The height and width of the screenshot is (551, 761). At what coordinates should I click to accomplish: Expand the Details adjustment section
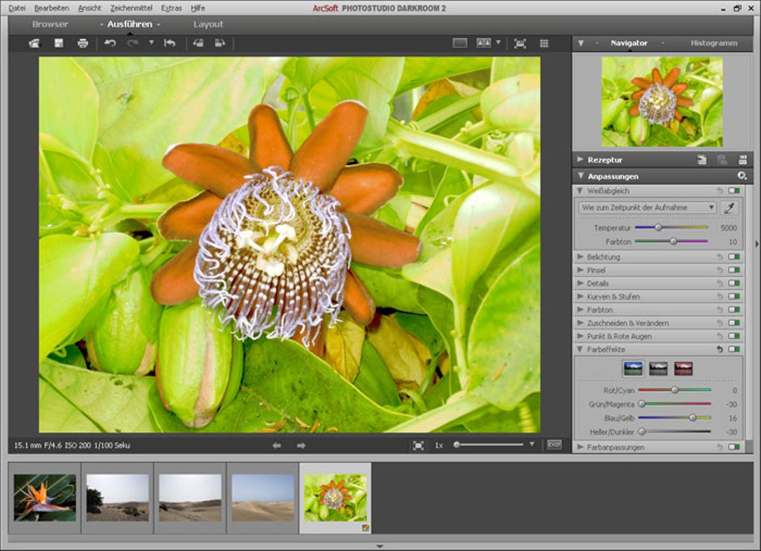click(580, 283)
